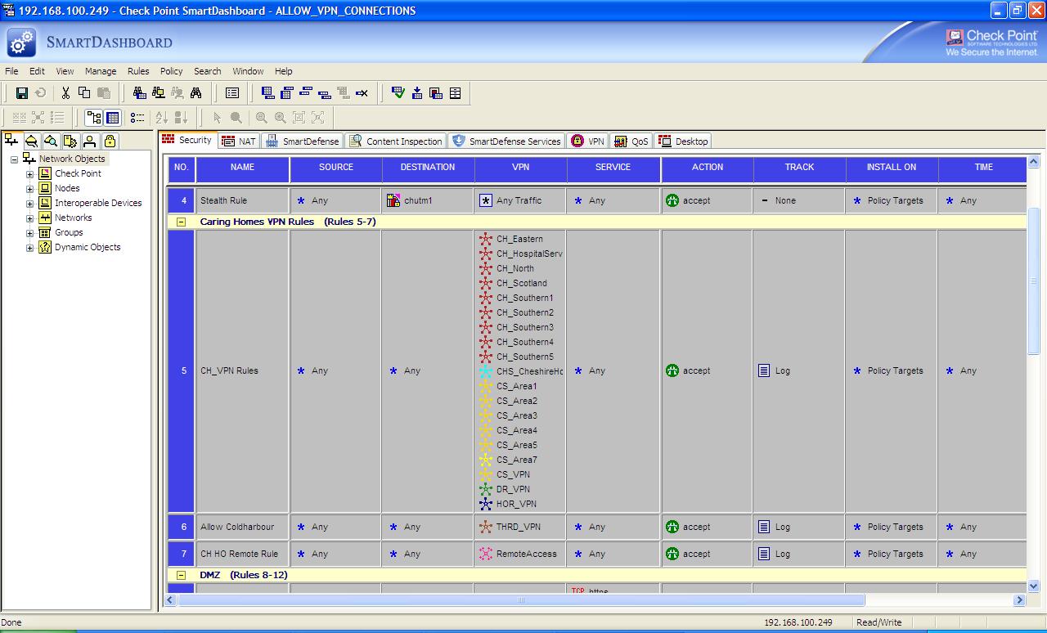Toggle the objects tree view button
The height and width of the screenshot is (633, 1047).
tap(94, 118)
